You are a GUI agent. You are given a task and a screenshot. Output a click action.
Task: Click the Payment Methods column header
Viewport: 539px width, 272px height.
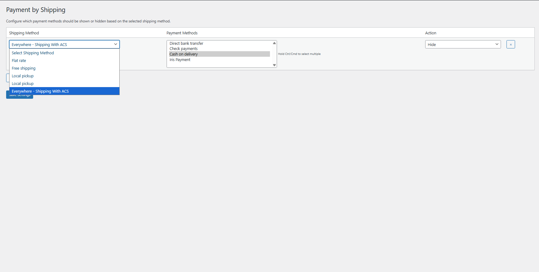[x=182, y=33]
